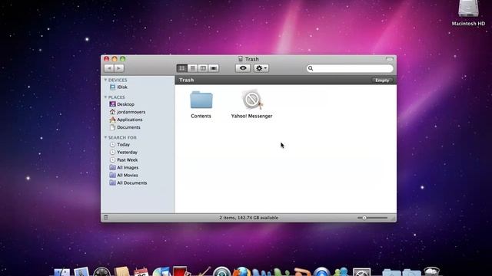492x276 pixels.
Task: Select the Past Week saved search
Action: click(123, 160)
